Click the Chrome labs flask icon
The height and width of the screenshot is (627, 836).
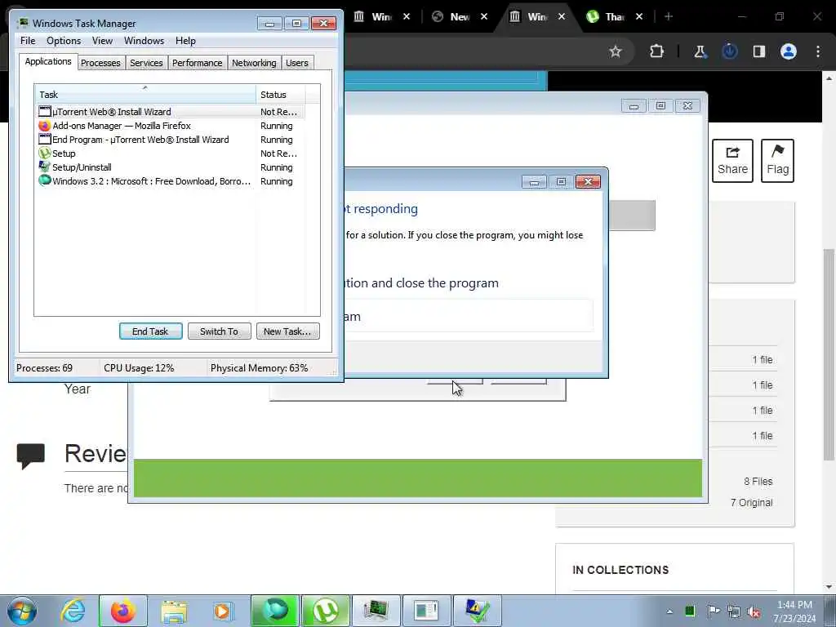pos(700,51)
